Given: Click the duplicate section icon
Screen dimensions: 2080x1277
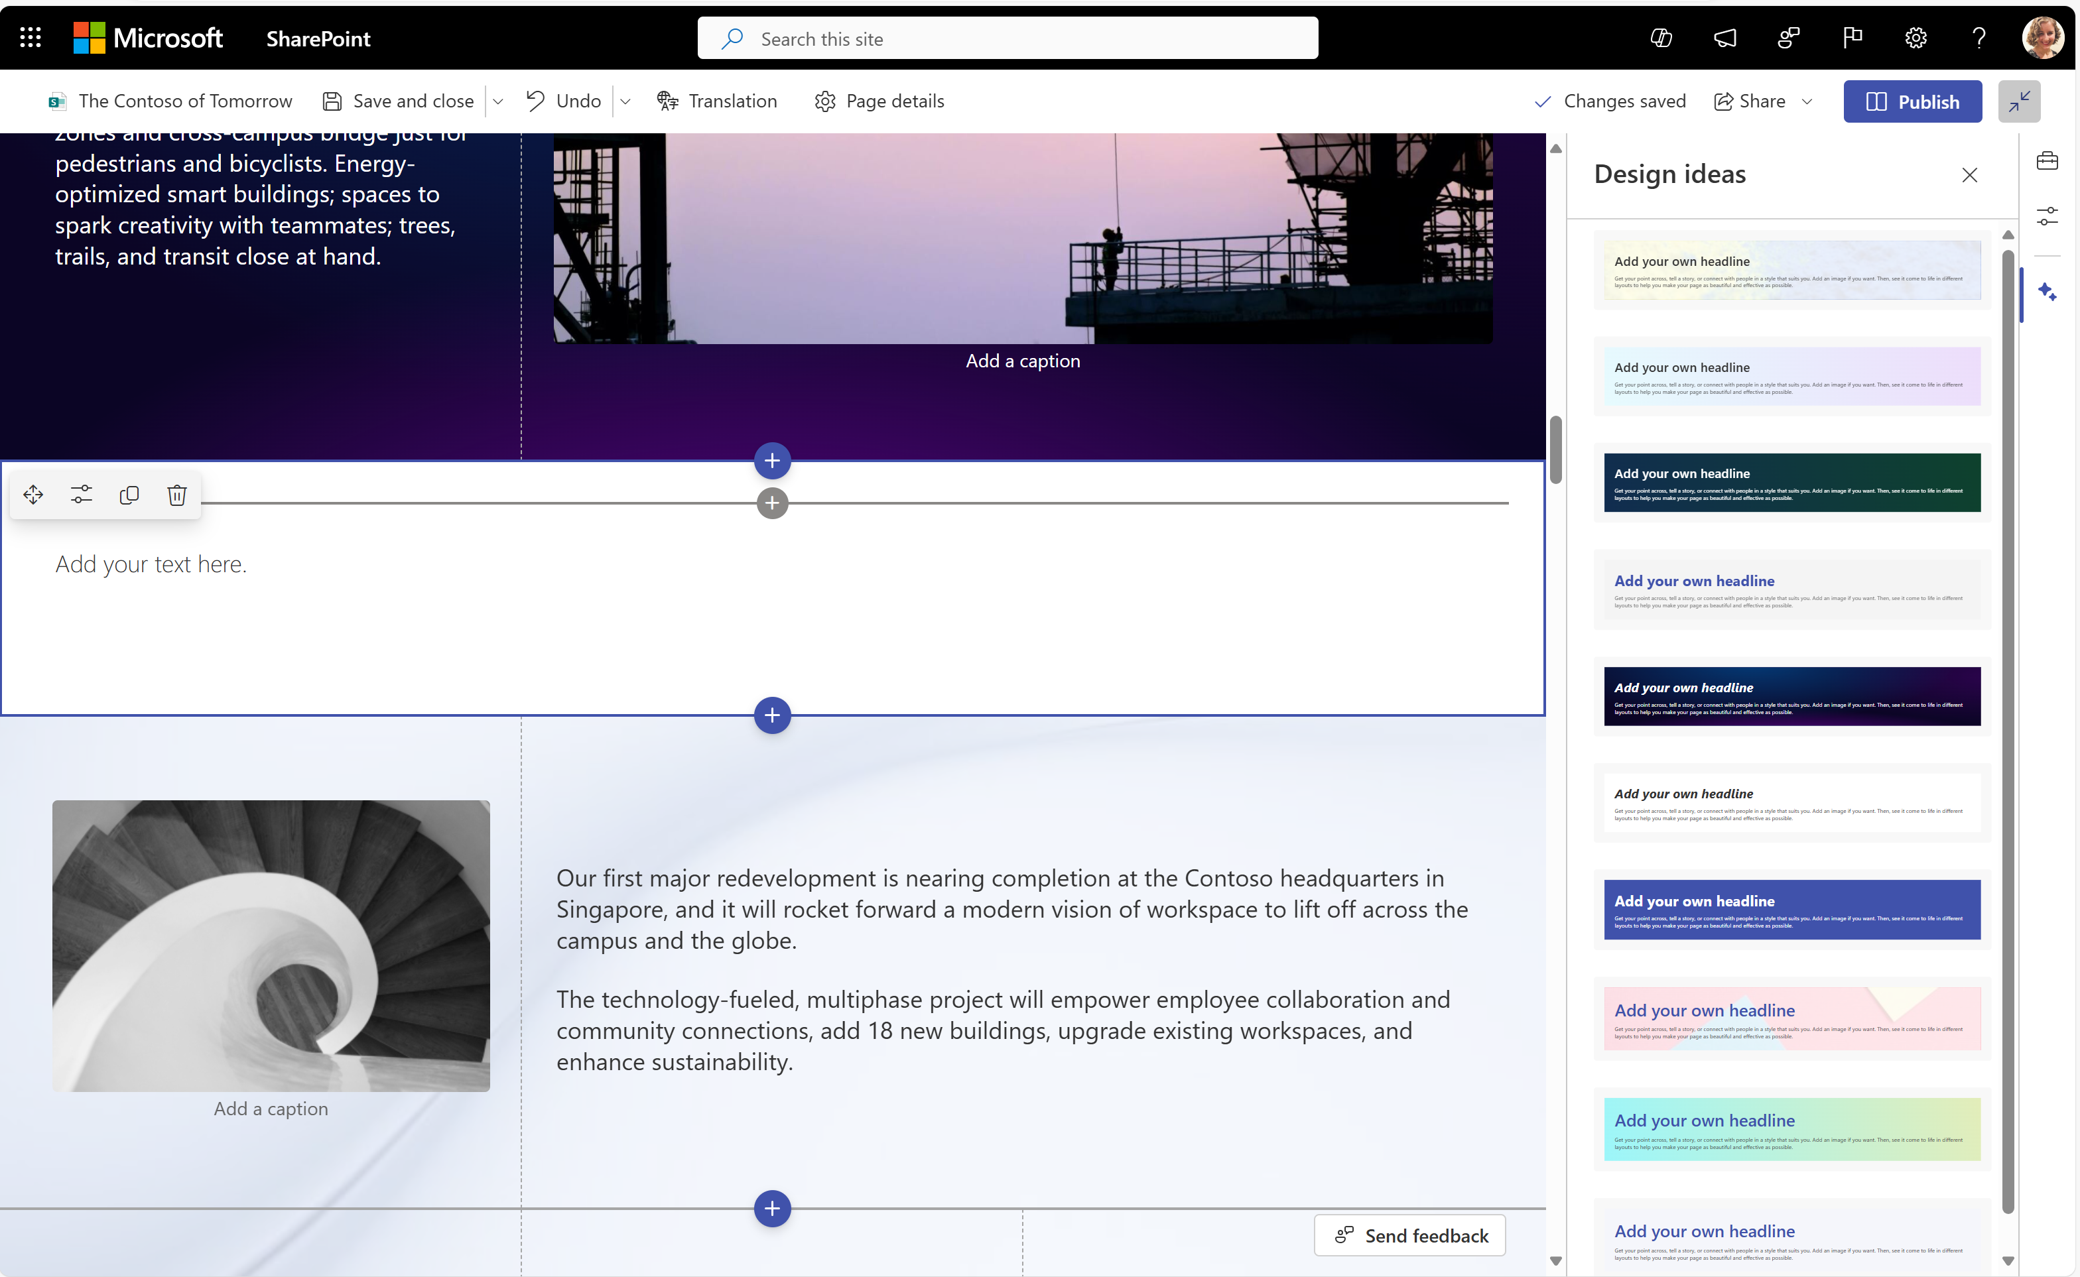Looking at the screenshot, I should [129, 493].
